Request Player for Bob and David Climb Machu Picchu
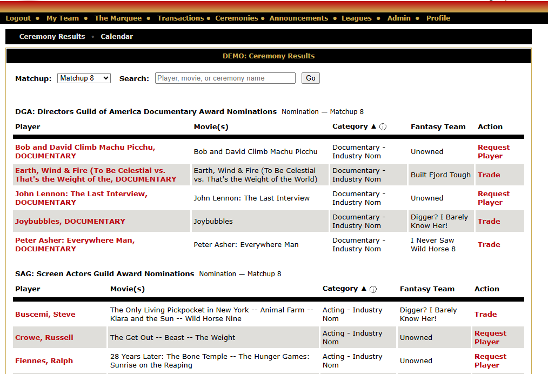548x374 pixels. 493,152
